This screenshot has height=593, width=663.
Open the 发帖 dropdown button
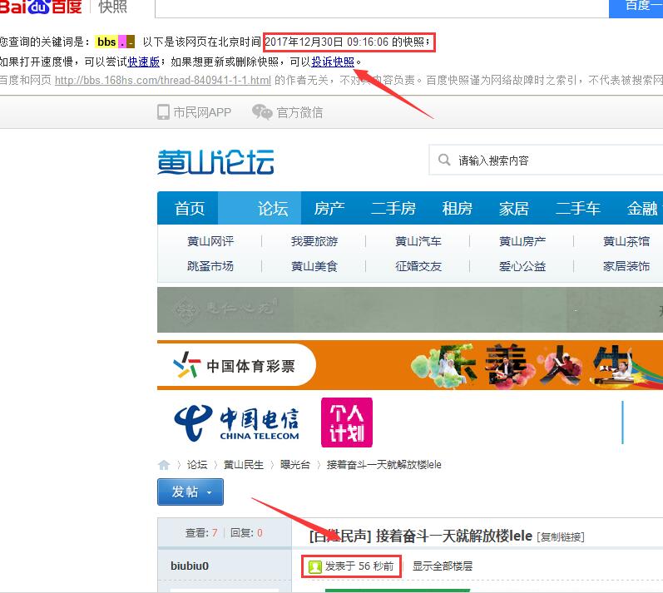pos(190,492)
